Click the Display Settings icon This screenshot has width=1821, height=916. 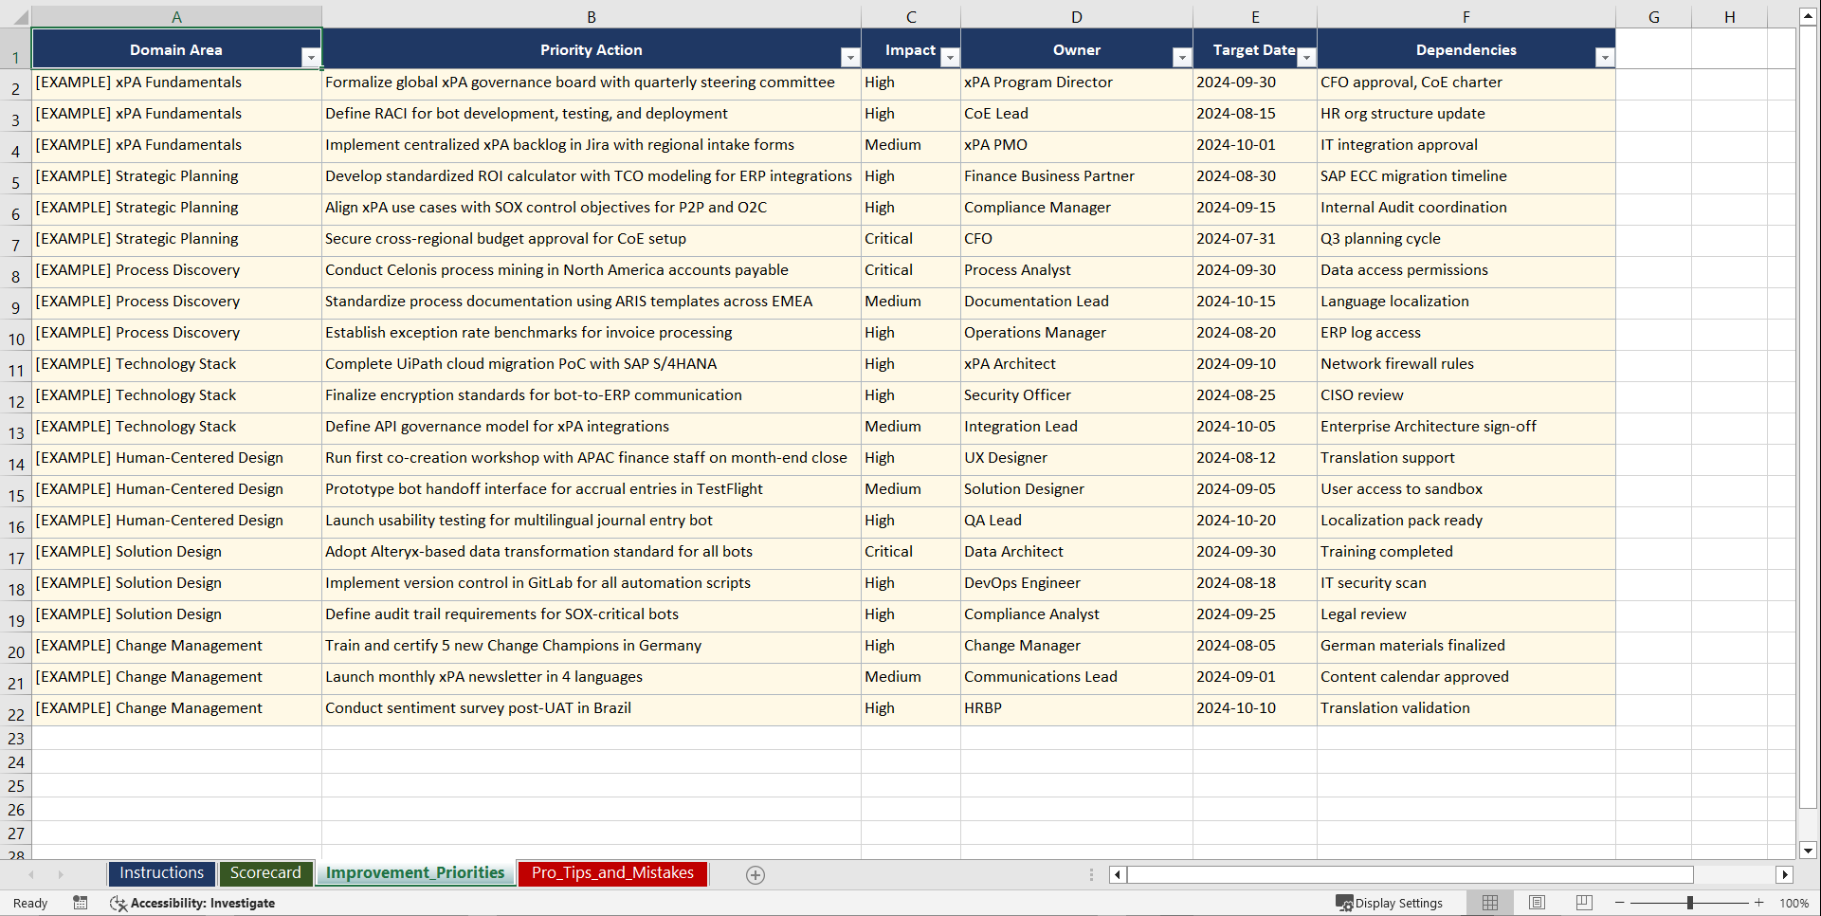click(1390, 903)
